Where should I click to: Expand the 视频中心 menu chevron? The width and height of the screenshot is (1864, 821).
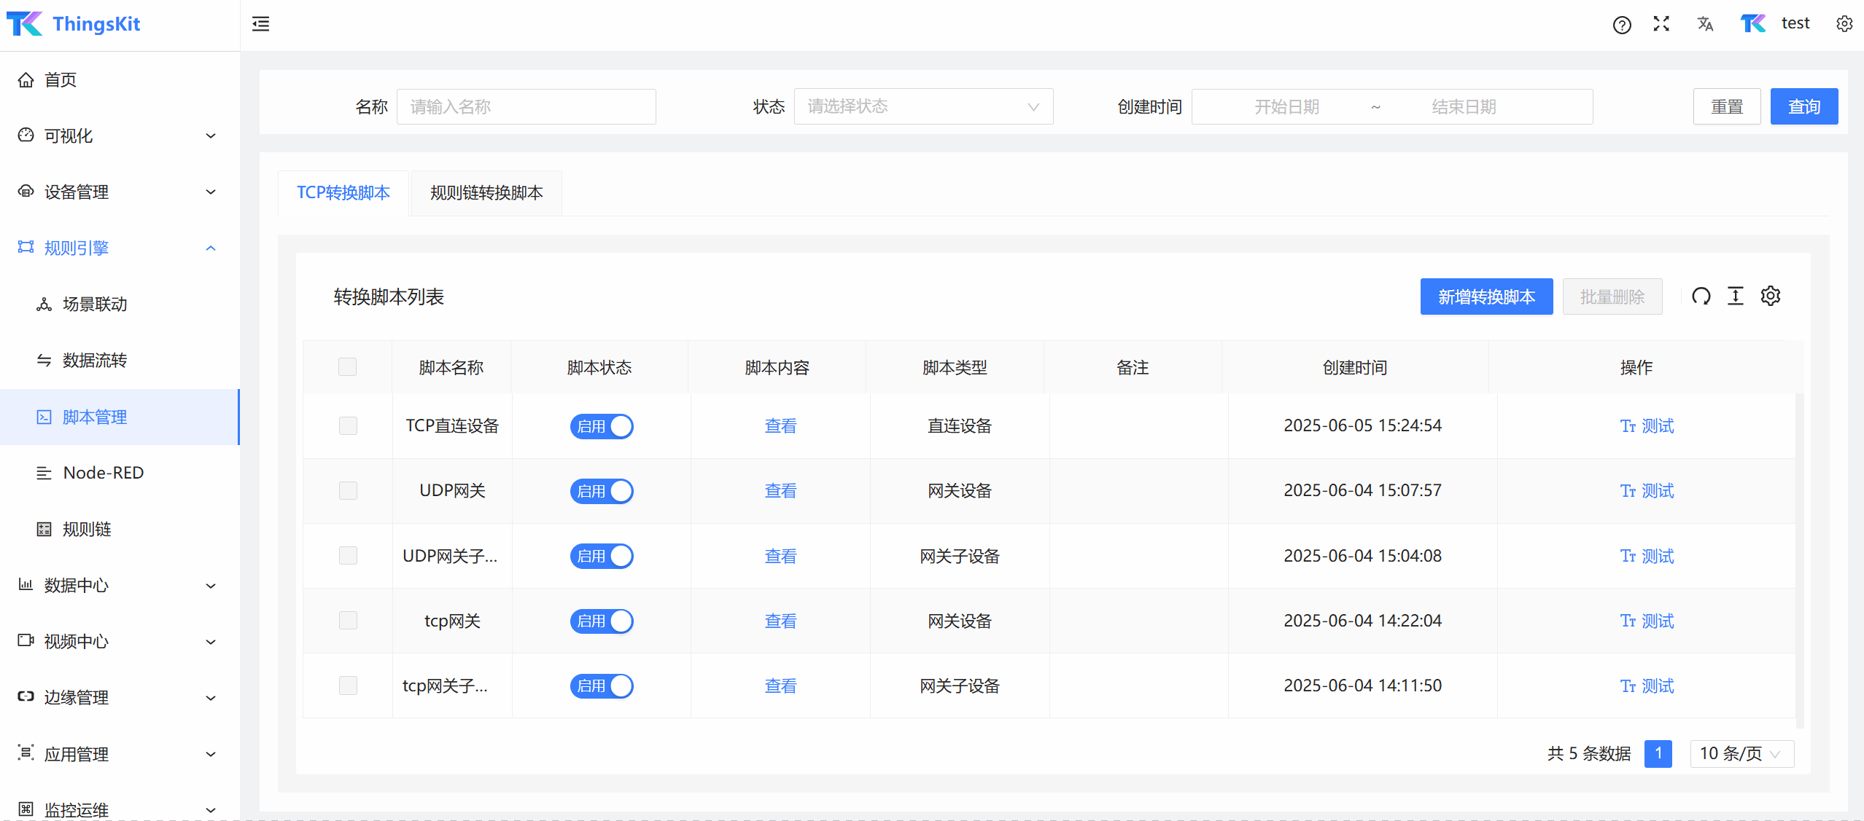coord(211,641)
